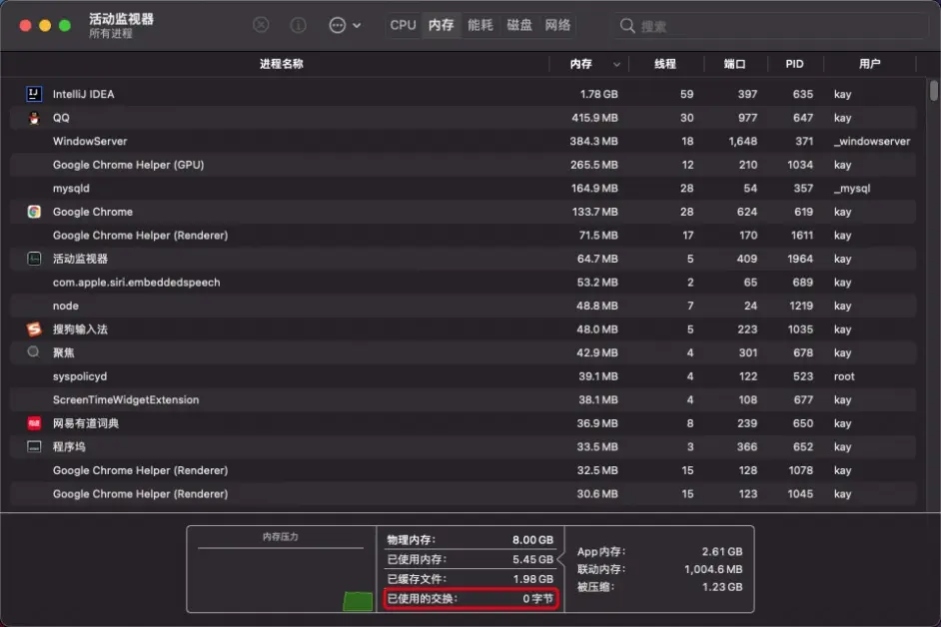
Task: Click the QQ penguin icon
Action: (x=34, y=118)
